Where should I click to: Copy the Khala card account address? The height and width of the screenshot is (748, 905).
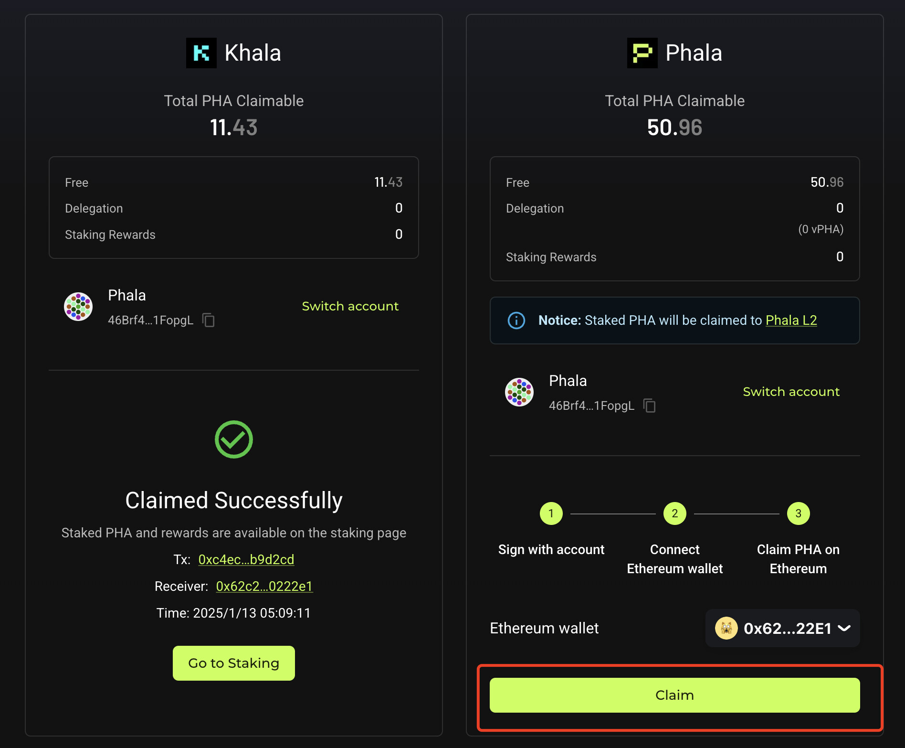[209, 320]
